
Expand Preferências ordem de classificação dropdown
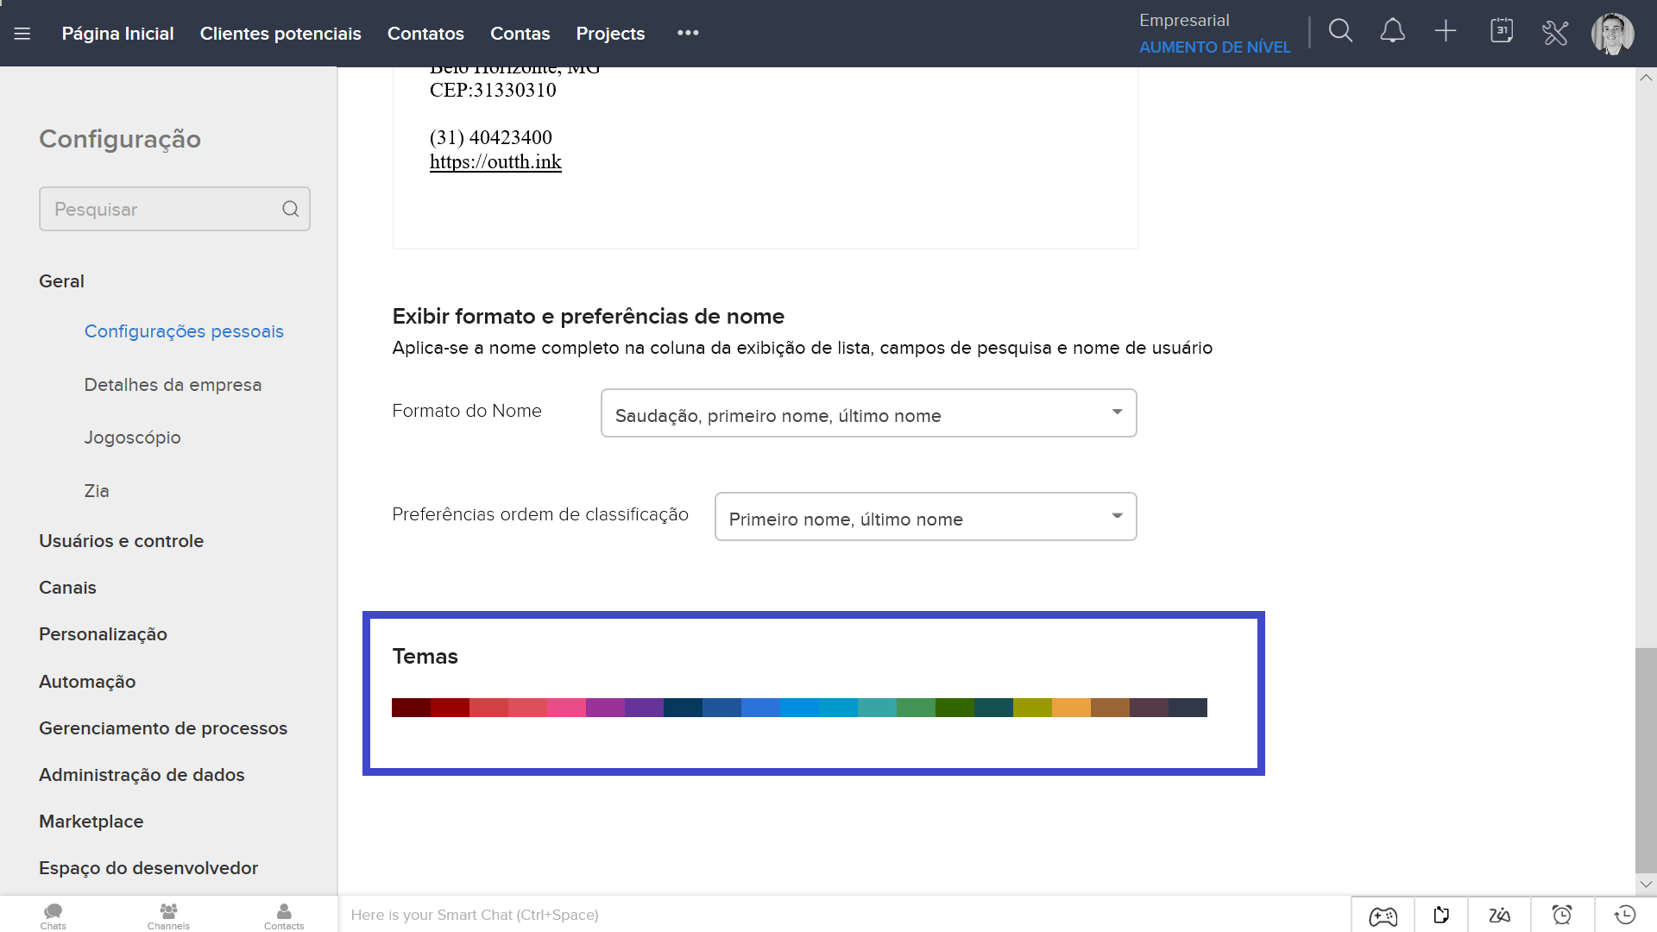(925, 517)
